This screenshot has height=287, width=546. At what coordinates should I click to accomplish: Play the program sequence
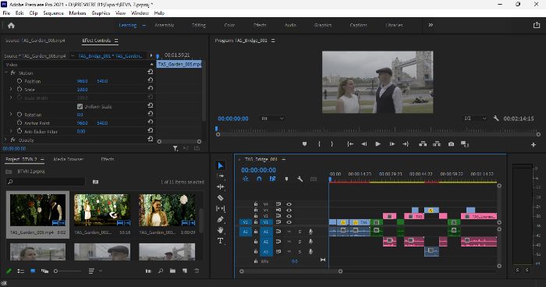click(x=378, y=143)
